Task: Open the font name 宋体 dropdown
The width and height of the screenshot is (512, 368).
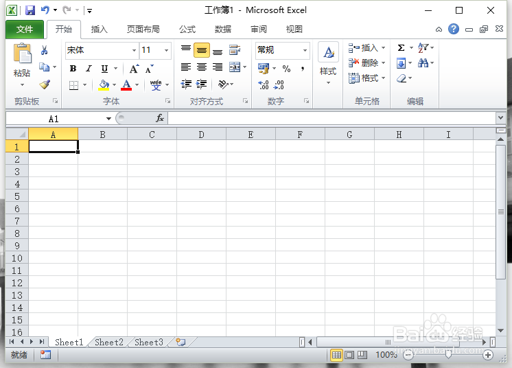Action: click(x=134, y=50)
